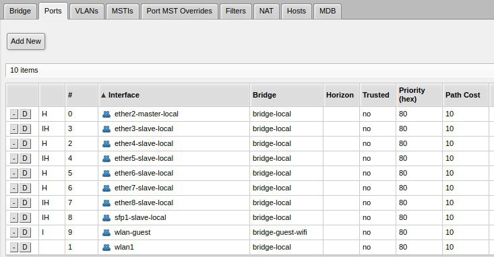Switch to the NAT tab
This screenshot has width=494, height=257.
266,11
